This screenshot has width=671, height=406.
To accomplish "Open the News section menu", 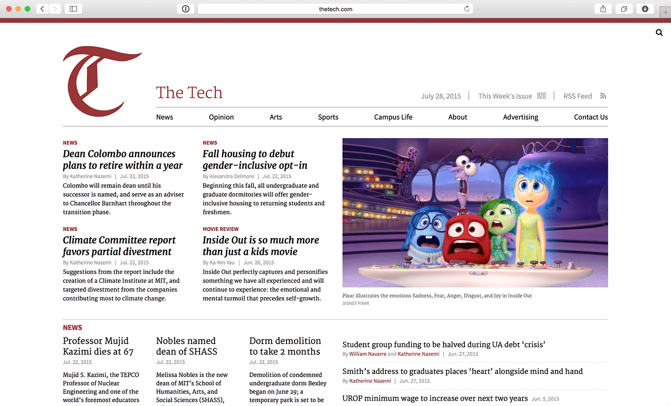I will click(164, 117).
